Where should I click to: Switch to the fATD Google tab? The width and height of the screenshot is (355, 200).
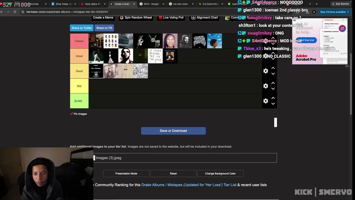(x=151, y=4)
